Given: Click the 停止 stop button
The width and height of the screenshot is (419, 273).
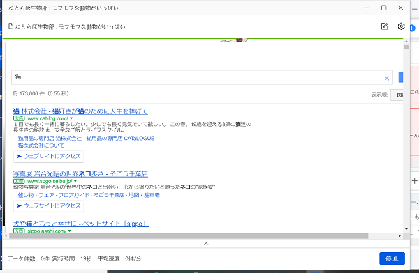Looking at the screenshot, I should click(392, 258).
